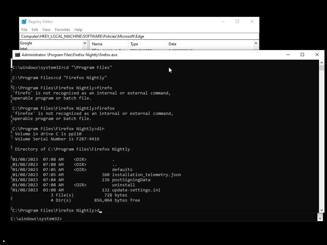Click the '3 File(s) 728 bytes' summary line
327x245 pixels.
click(x=89, y=195)
